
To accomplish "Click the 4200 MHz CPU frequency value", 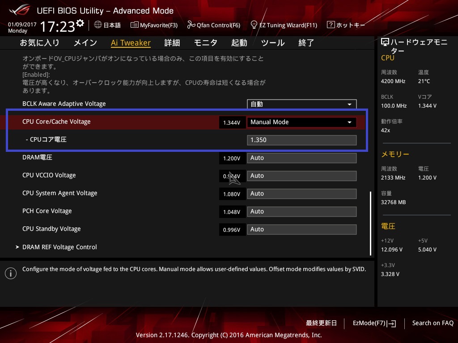I will coord(393,81).
